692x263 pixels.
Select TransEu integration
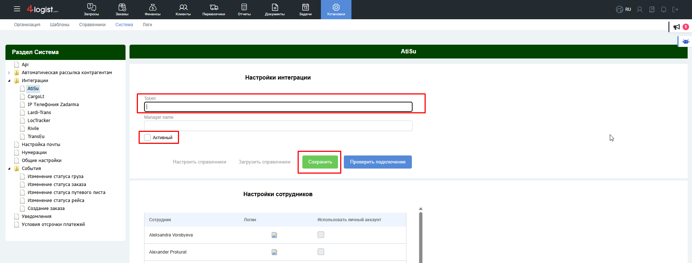click(x=36, y=137)
